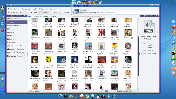Open the Configuration menu
This screenshot has width=176, height=99.
(x=43, y=9)
